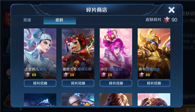Switch to the 英雄 tab

[x=27, y=20]
